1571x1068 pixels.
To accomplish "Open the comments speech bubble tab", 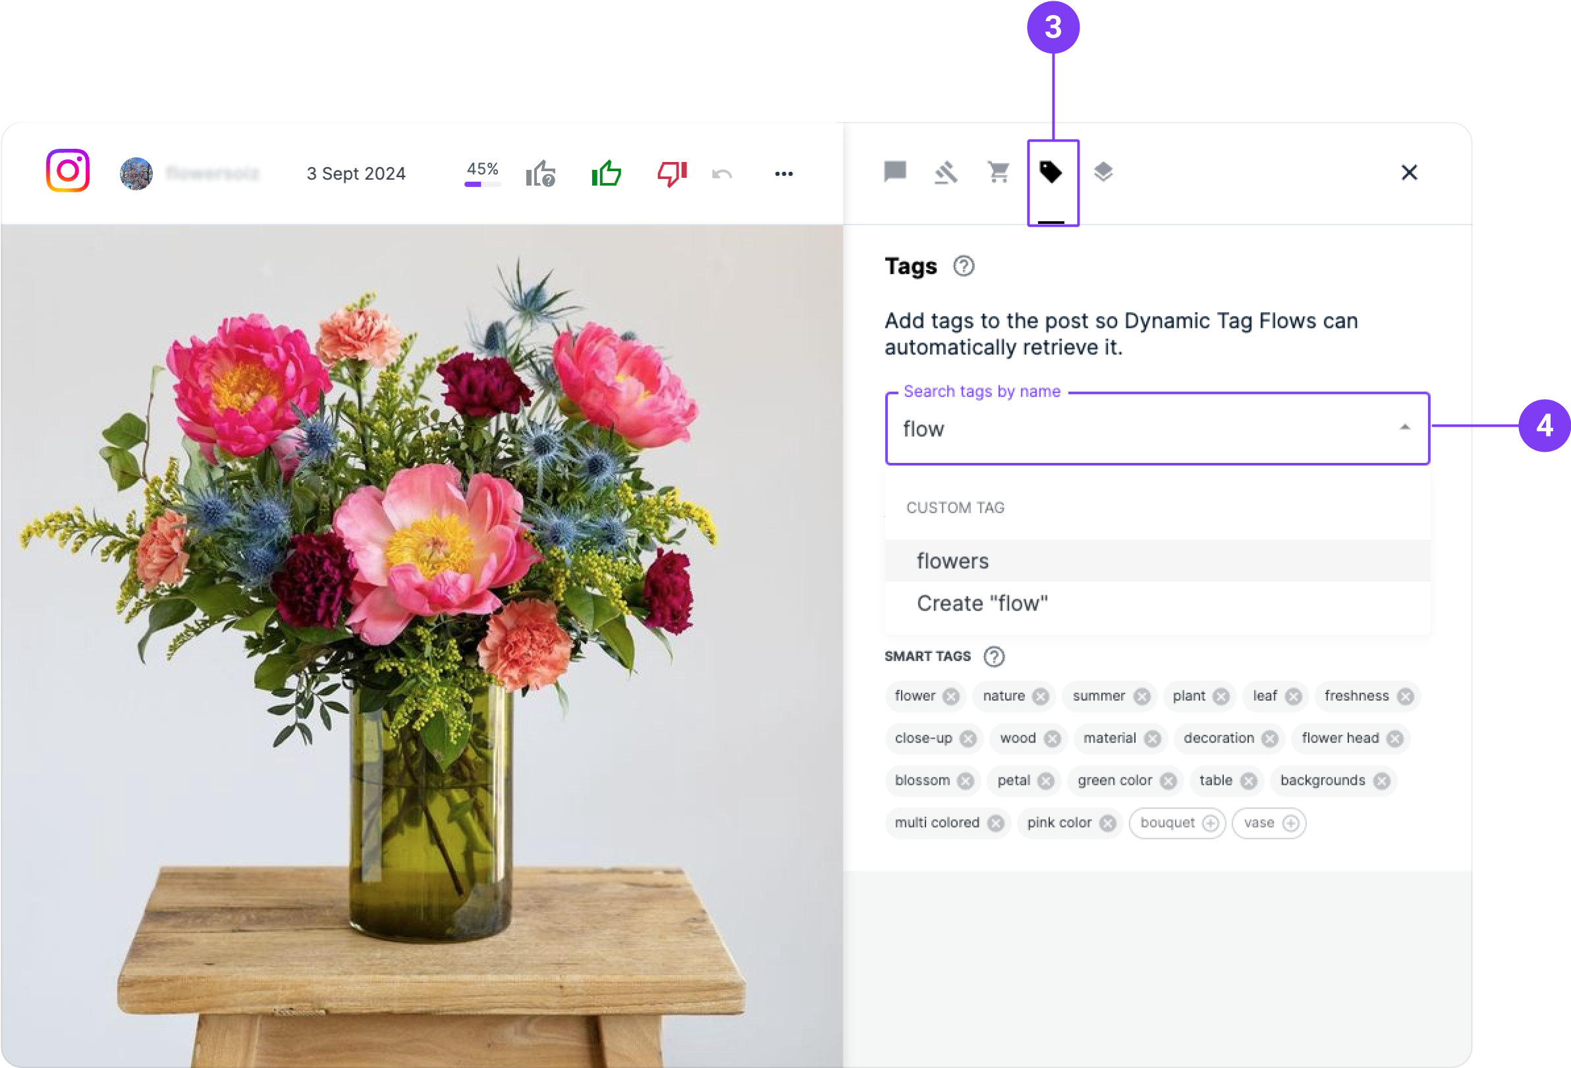I will [895, 172].
